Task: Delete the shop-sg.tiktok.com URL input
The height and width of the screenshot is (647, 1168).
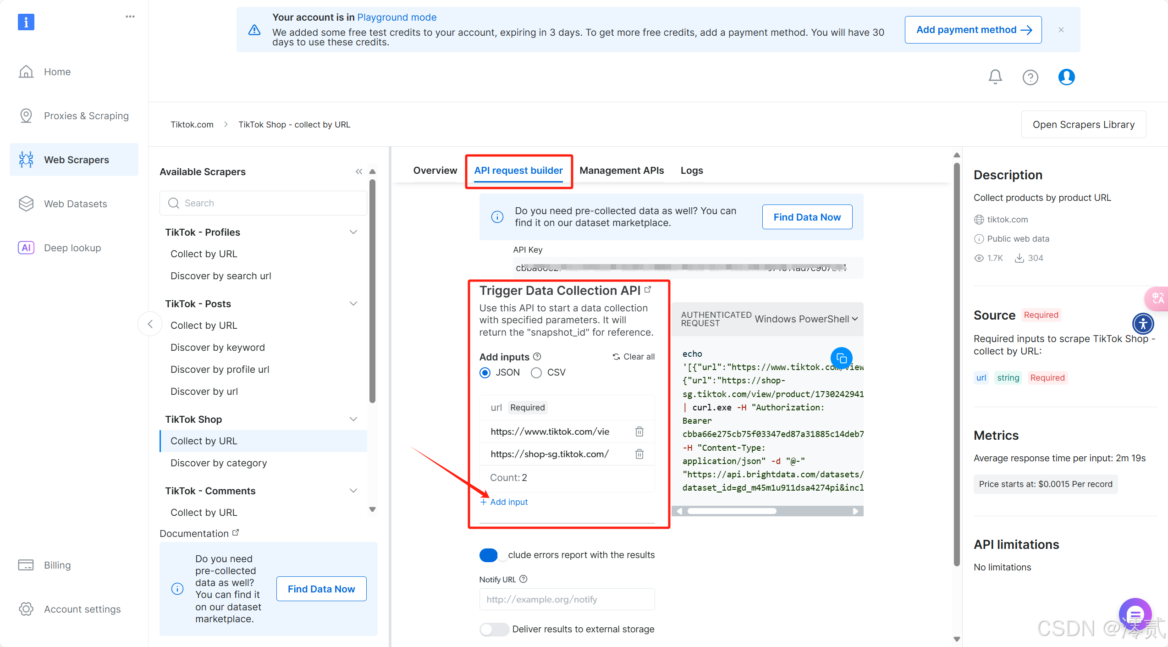Action: click(639, 454)
